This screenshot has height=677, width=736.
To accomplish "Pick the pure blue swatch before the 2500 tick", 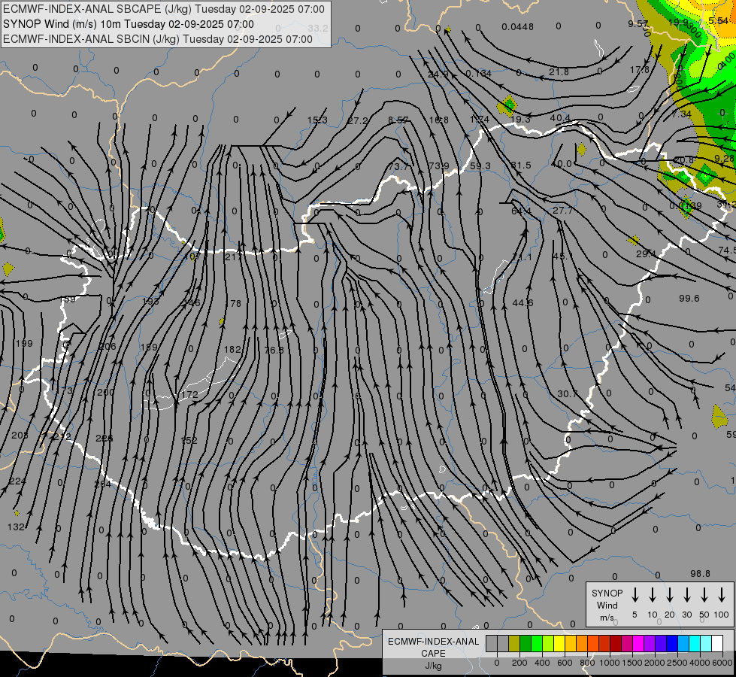I will pyautogui.click(x=671, y=644).
